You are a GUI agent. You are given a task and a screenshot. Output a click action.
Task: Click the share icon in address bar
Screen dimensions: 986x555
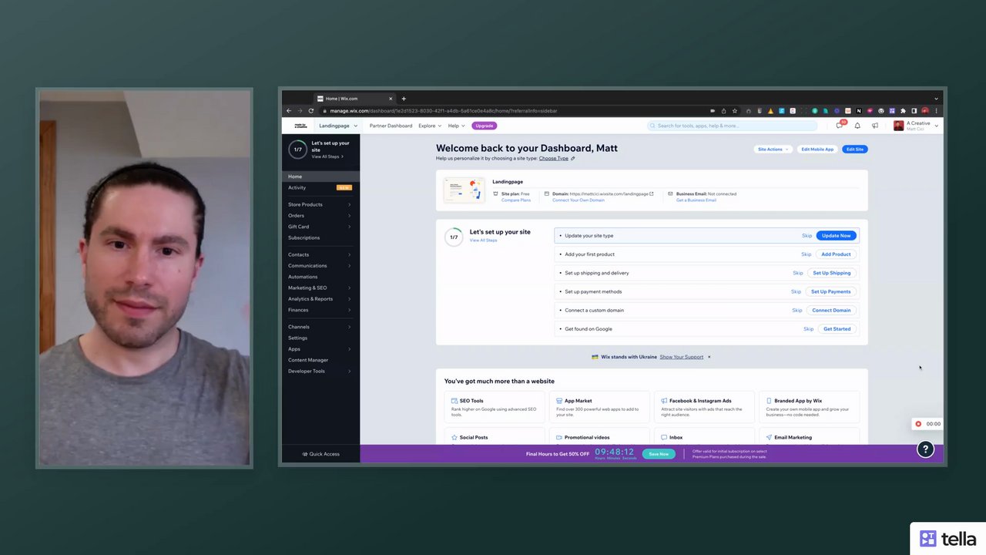(723, 111)
